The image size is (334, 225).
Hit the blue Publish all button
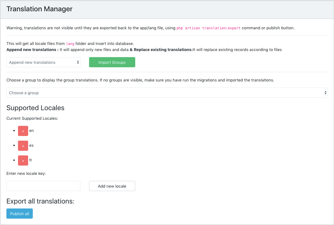pyautogui.click(x=19, y=214)
